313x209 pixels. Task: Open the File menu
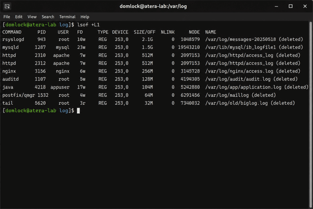[7, 17]
